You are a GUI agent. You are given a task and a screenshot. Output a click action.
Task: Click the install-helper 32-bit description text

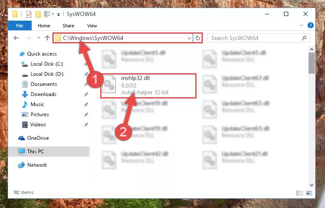145,92
